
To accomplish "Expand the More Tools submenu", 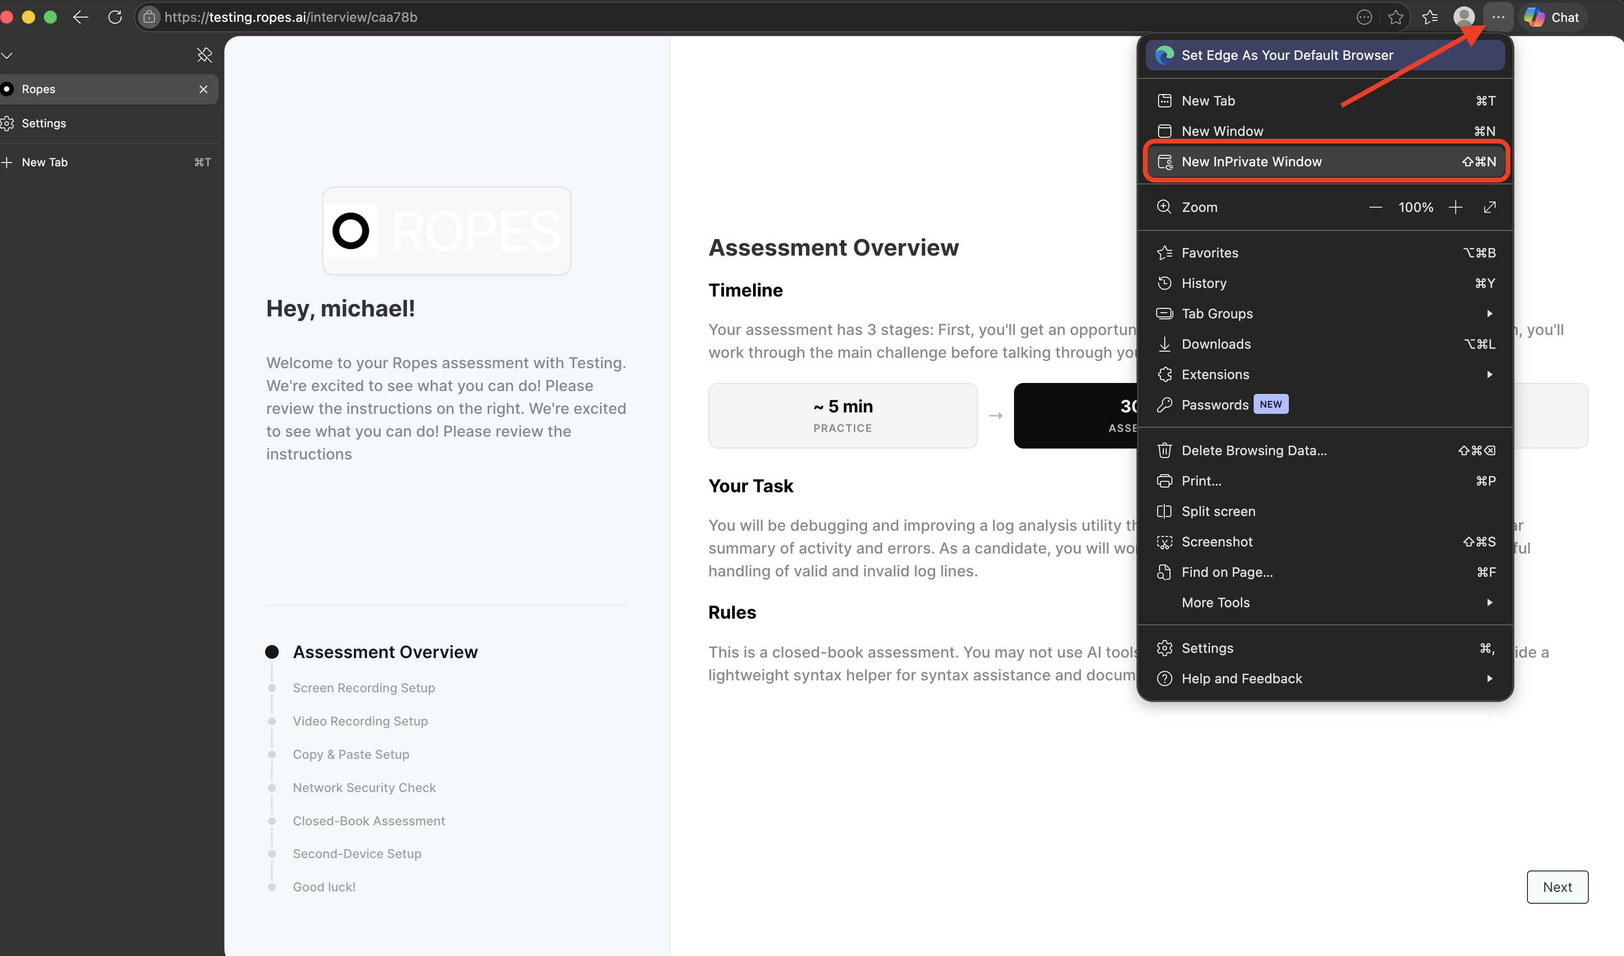I will pos(1325,602).
